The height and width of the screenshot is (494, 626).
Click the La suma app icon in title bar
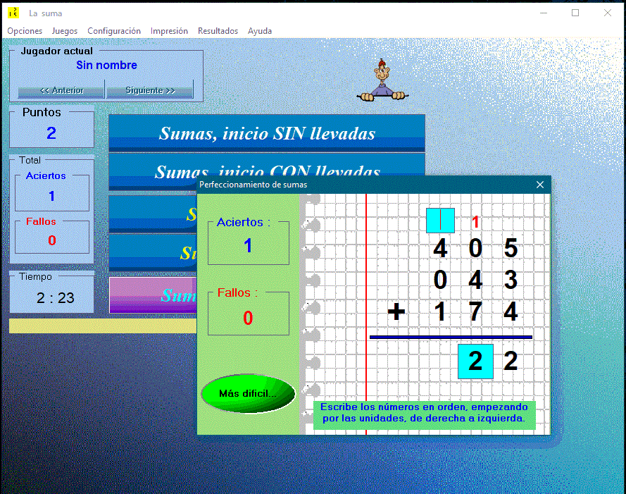[13, 13]
